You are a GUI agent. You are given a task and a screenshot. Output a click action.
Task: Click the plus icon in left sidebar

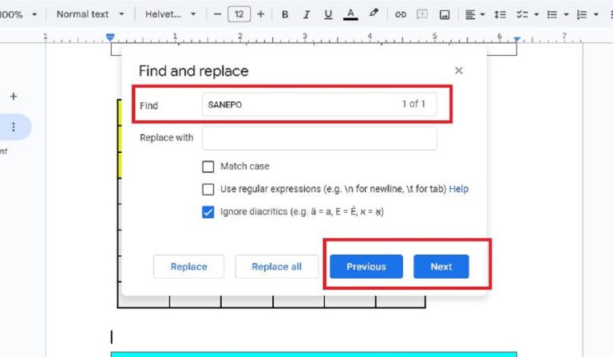[14, 96]
